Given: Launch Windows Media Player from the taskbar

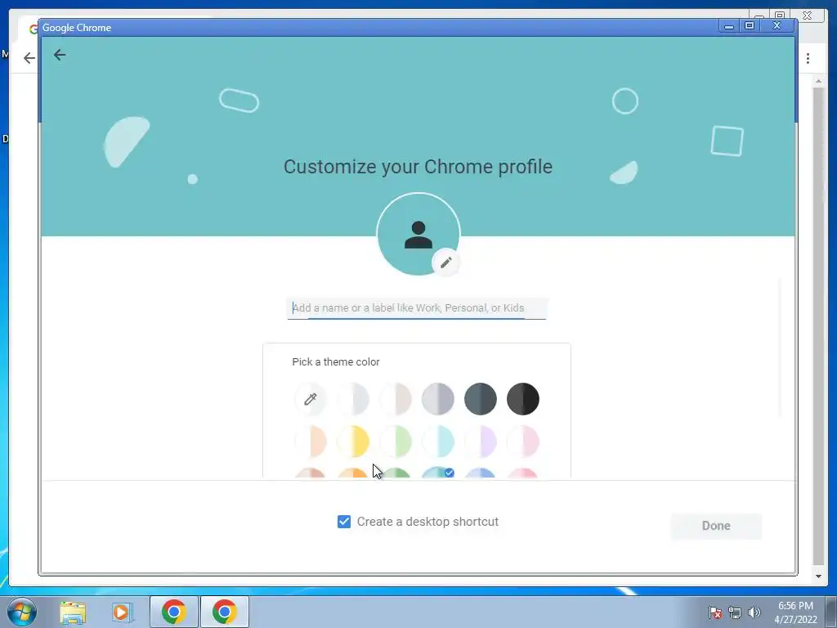Looking at the screenshot, I should (123, 612).
